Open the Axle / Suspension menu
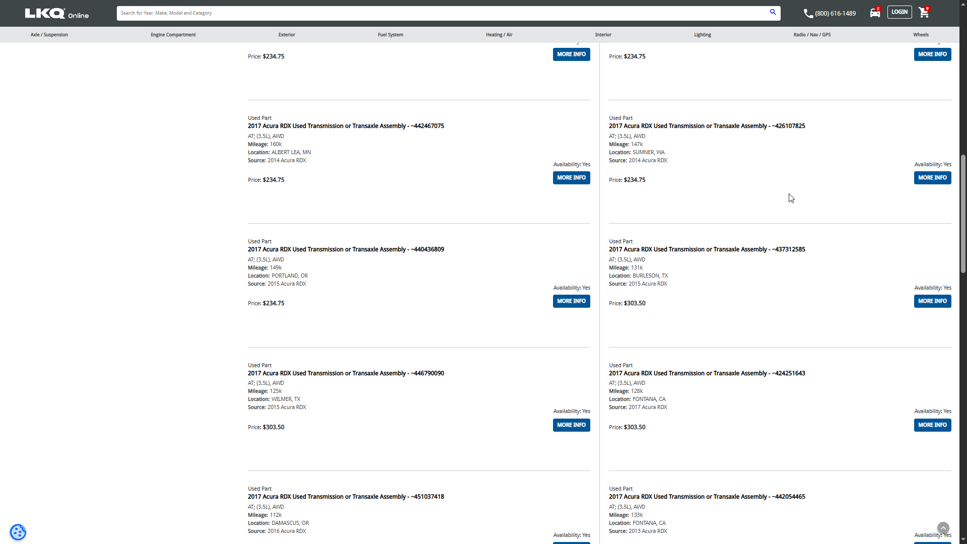This screenshot has width=967, height=544. pos(49,35)
